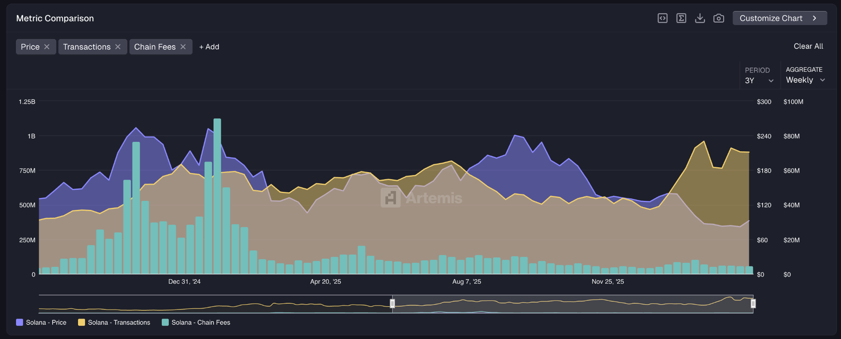Click the tallest Chain Fees bar
The height and width of the screenshot is (339, 841).
(x=217, y=197)
